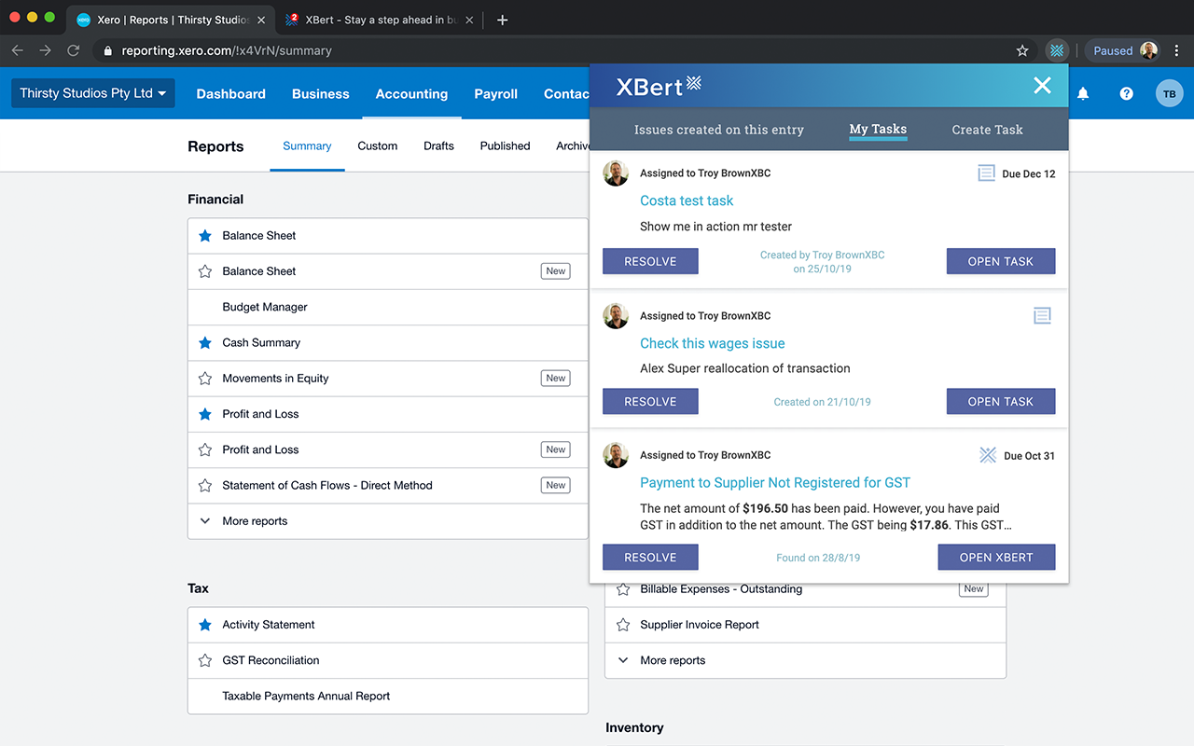Resolve the Check this wages issue task
This screenshot has height=746, width=1194.
650,401
